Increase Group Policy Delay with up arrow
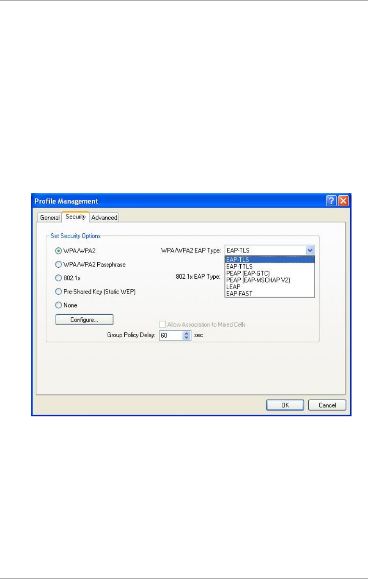368x579 pixels. [x=187, y=333]
